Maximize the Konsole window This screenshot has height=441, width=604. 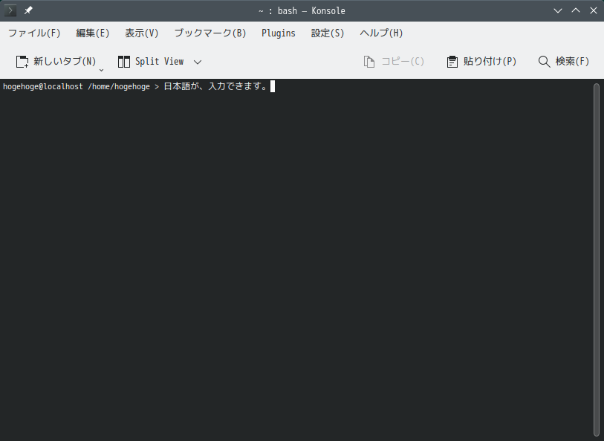click(x=576, y=10)
